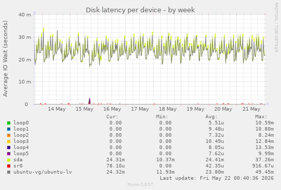Click loop4 average value 8.05u
This screenshot has width=281, height=190.
pyautogui.click(x=216, y=147)
